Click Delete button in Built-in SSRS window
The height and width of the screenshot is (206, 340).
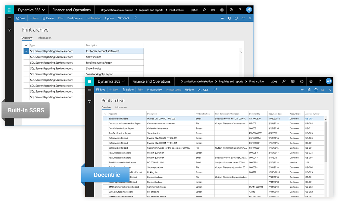pyautogui.click(x=48, y=18)
